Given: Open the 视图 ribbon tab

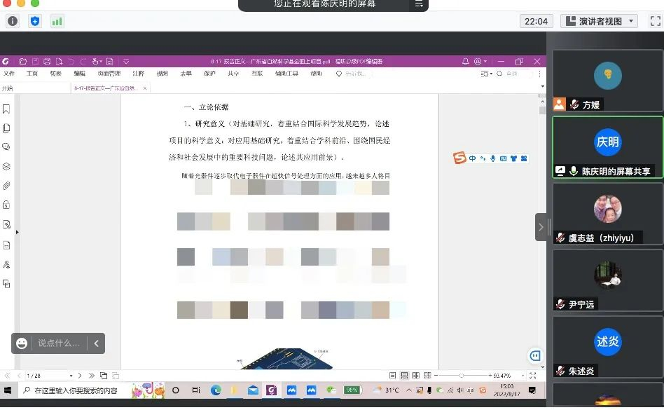Looking at the screenshot, I should [162, 74].
